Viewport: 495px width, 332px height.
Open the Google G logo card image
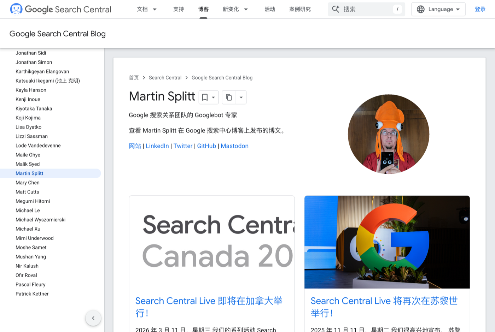coord(387,242)
